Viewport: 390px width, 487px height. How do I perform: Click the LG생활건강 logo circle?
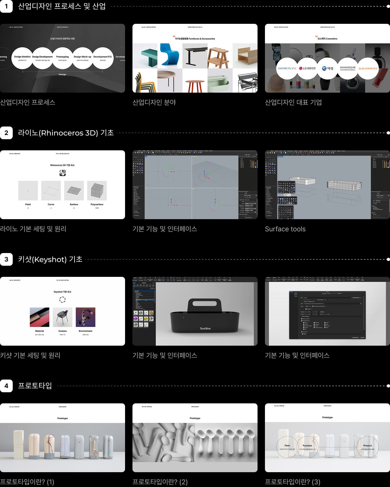pos(307,68)
